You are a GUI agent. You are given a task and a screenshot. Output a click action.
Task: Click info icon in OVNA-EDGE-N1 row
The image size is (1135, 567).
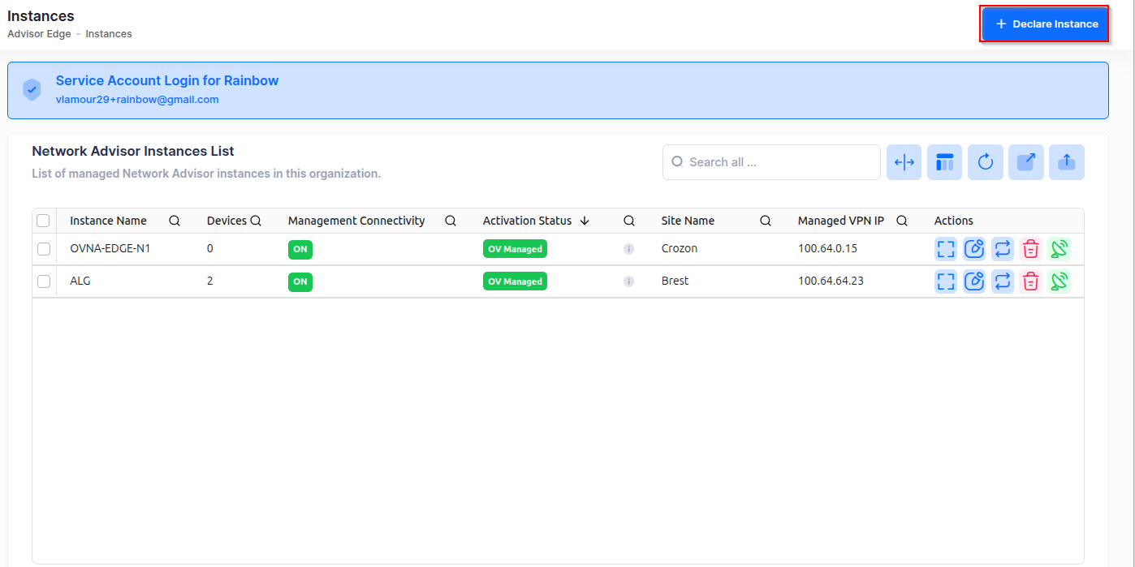(628, 249)
